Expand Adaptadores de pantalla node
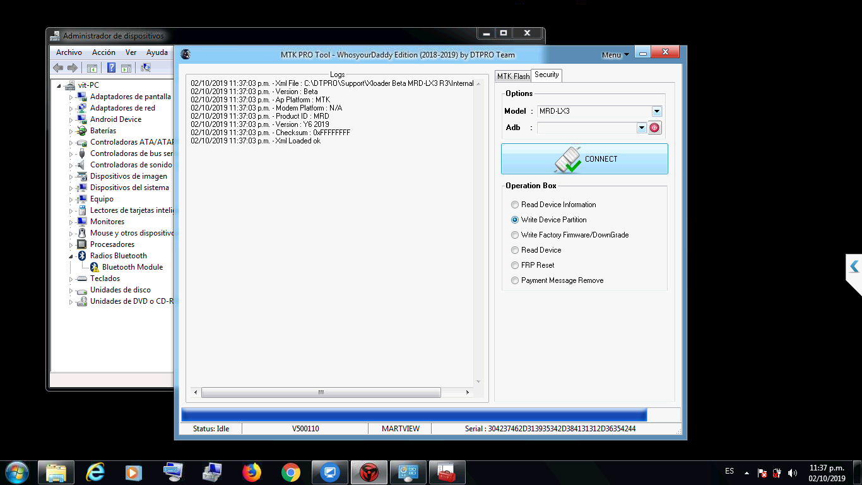 71,97
